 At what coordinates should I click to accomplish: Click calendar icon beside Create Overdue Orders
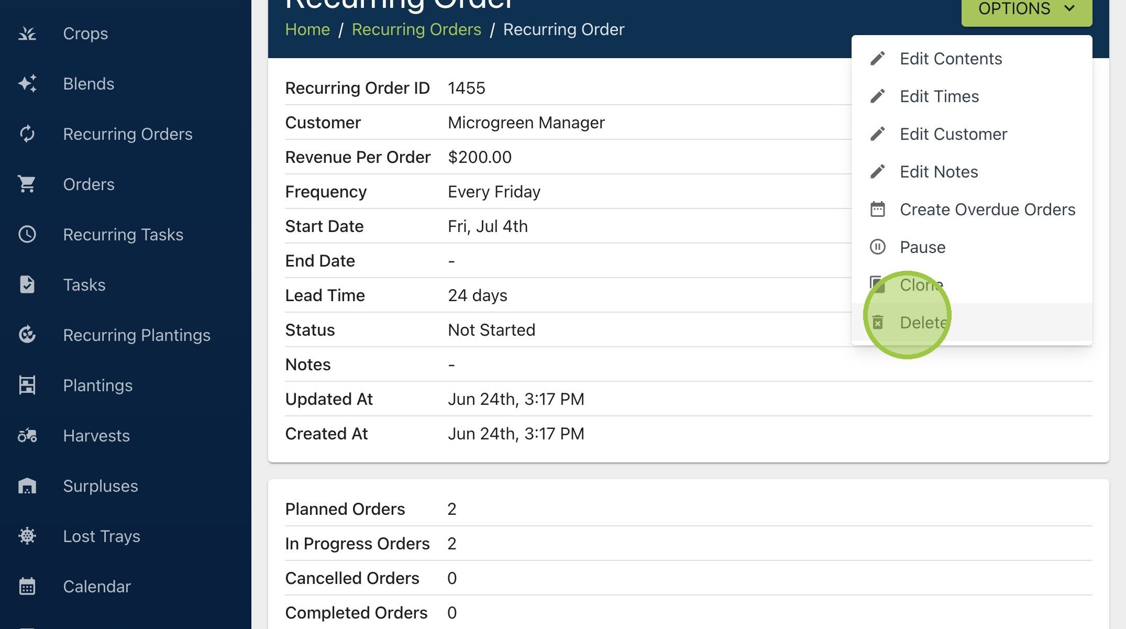[x=878, y=209]
